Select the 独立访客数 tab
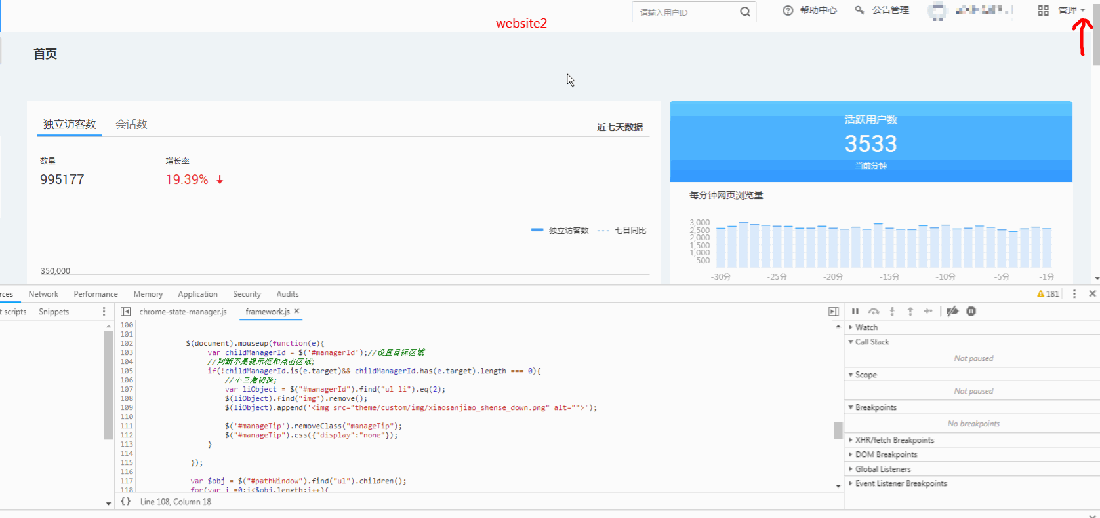 70,124
